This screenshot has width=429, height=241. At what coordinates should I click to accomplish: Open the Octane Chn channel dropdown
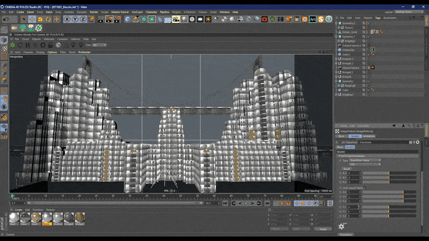[x=99, y=45]
